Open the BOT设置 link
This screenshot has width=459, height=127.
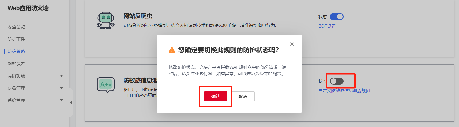pos(327,26)
